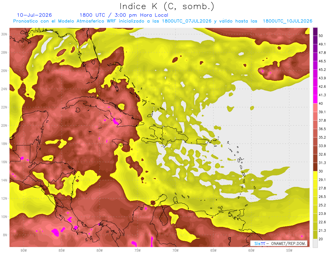Click the '20N' latitude label
The width and height of the screenshot is (328, 254).
(5, 125)
